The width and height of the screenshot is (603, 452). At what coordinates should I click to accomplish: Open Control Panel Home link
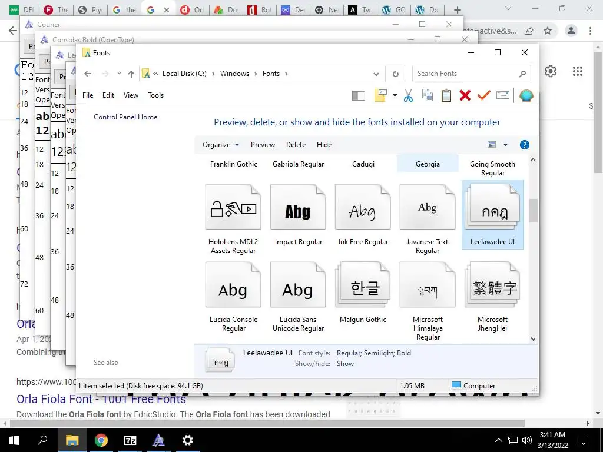[125, 117]
